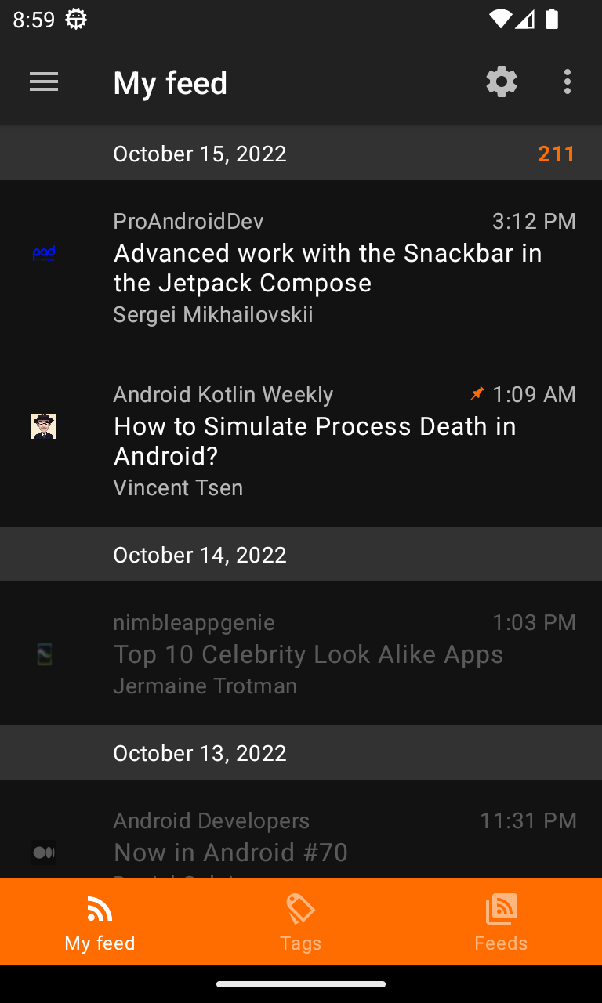Tap the Android Developers Medium icon

(x=44, y=853)
